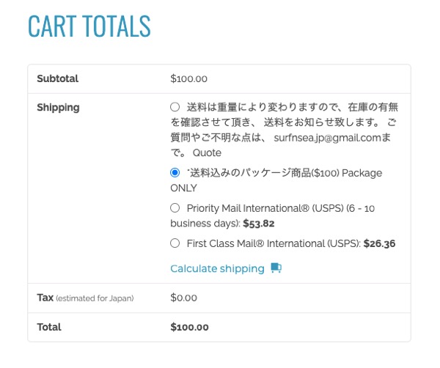The height and width of the screenshot is (368, 440).
Task: Click the bold Total $100.00 amount
Action: (189, 328)
